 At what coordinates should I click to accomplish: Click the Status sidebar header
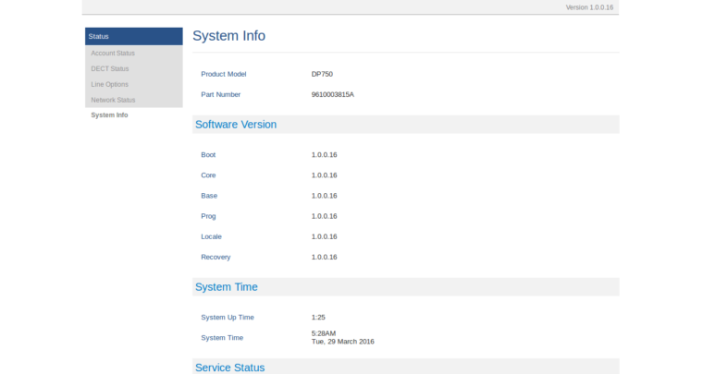99,36
